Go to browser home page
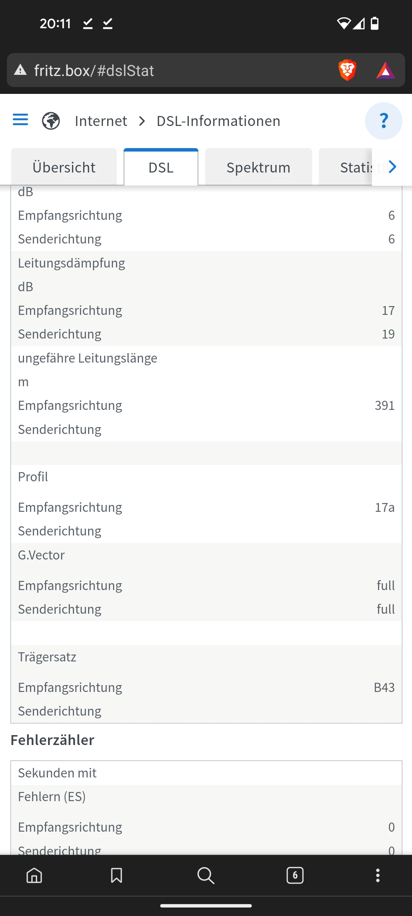 pos(34,875)
